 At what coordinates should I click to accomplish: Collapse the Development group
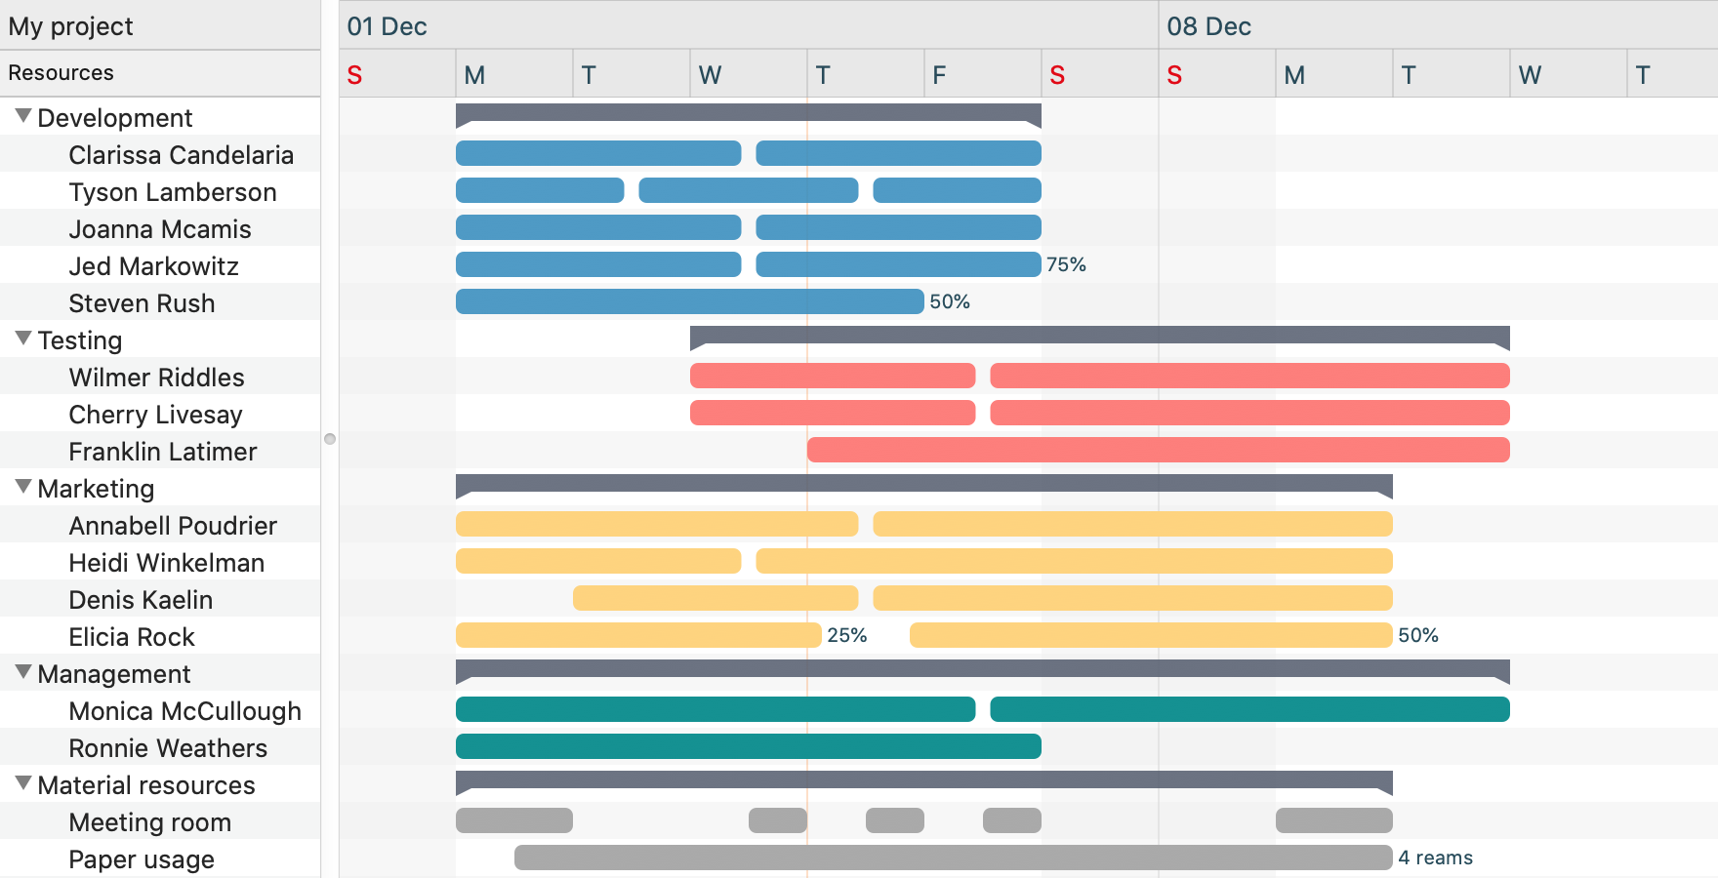tap(23, 116)
